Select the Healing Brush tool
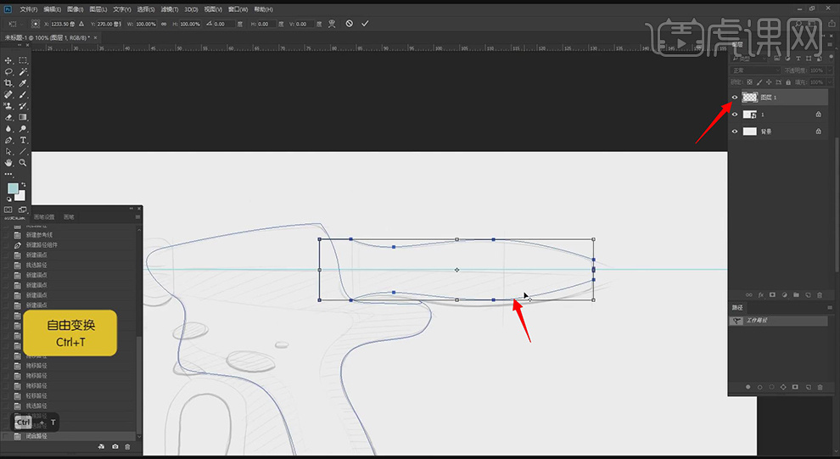Screen dimensions: 840x459 point(8,95)
